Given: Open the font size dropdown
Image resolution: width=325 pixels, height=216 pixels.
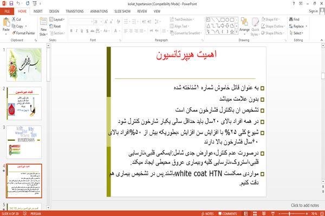Looking at the screenshot, I should coord(101,22).
